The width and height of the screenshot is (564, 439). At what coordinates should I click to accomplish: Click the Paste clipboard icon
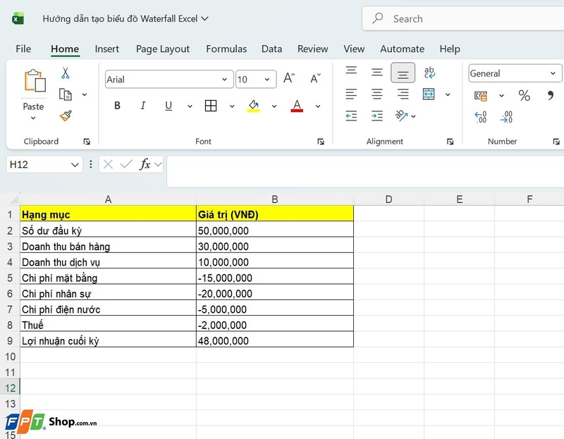coord(35,80)
